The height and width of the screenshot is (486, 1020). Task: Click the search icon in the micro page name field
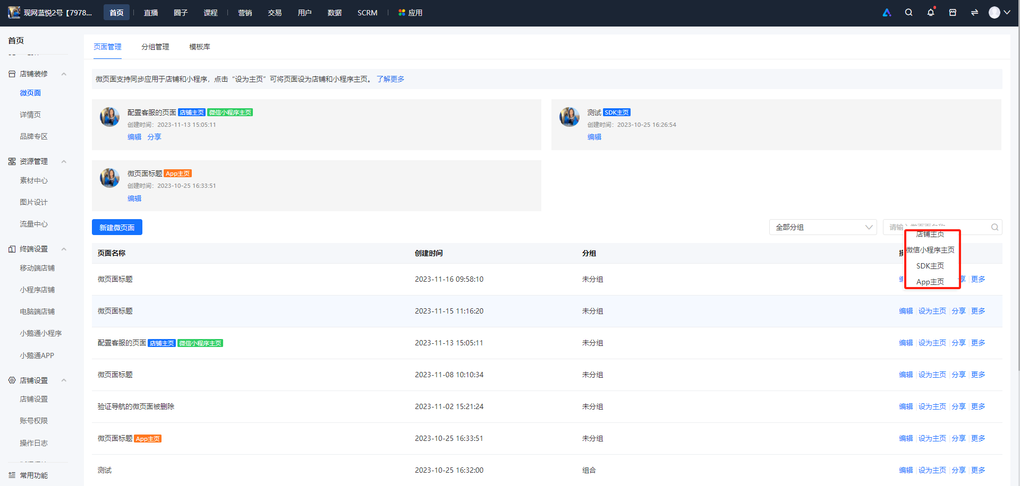coord(994,227)
